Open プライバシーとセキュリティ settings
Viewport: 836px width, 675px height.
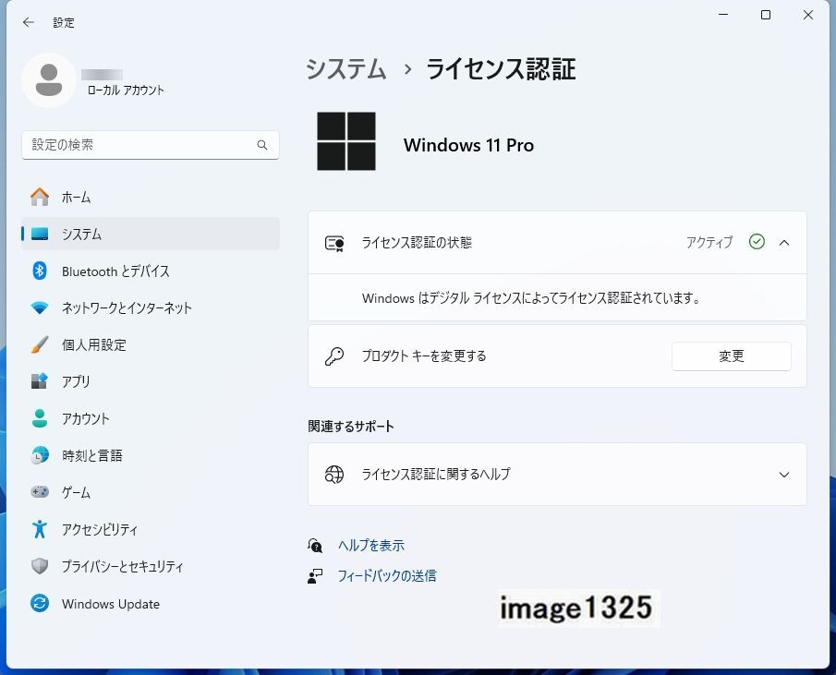tap(151, 566)
